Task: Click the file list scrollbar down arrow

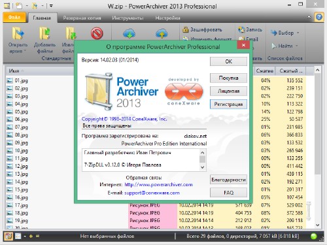Action: [x=317, y=225]
